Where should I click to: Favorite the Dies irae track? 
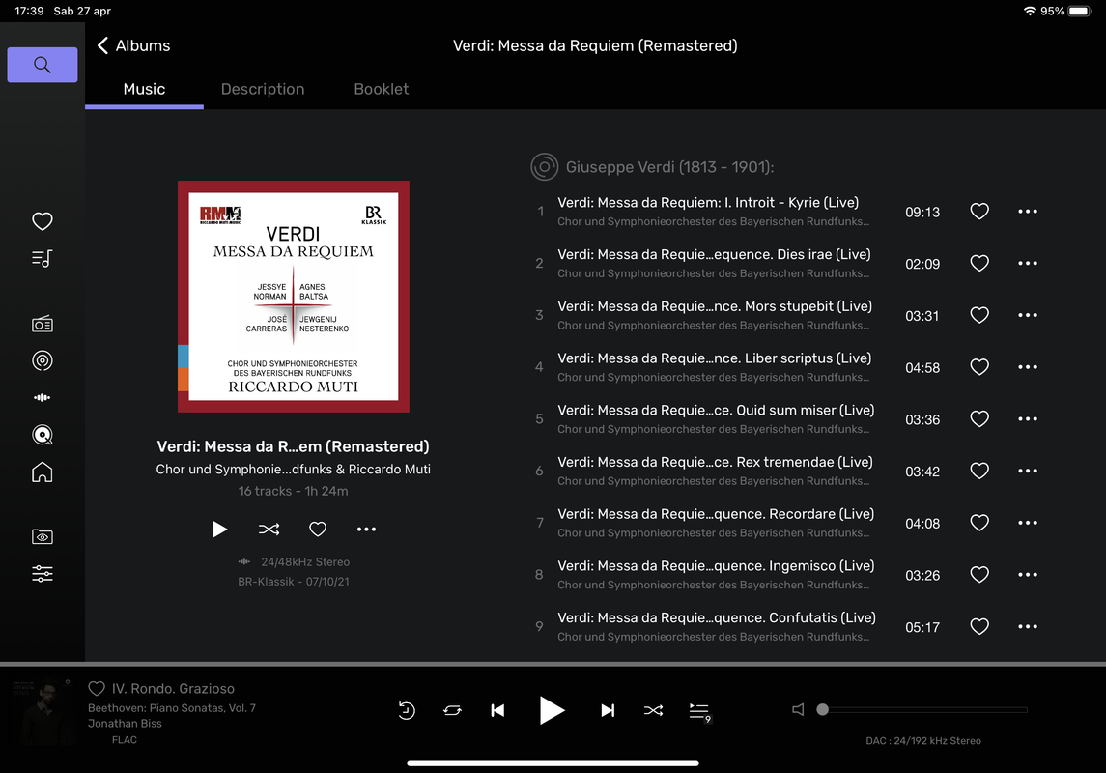[x=979, y=263]
